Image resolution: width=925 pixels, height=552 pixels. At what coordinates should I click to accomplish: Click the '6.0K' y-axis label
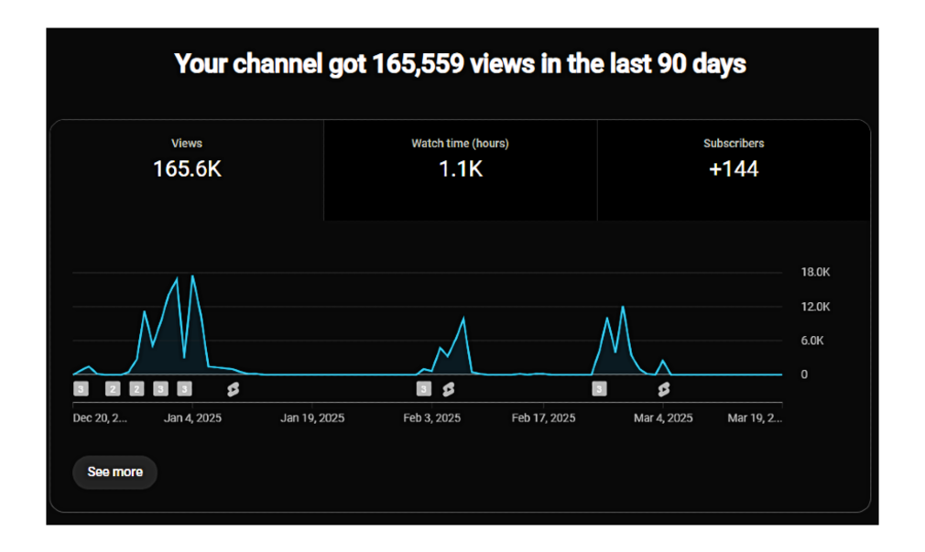click(812, 341)
